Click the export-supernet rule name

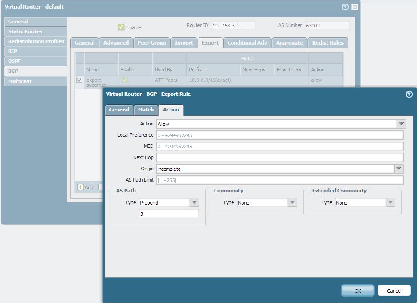[x=96, y=82]
